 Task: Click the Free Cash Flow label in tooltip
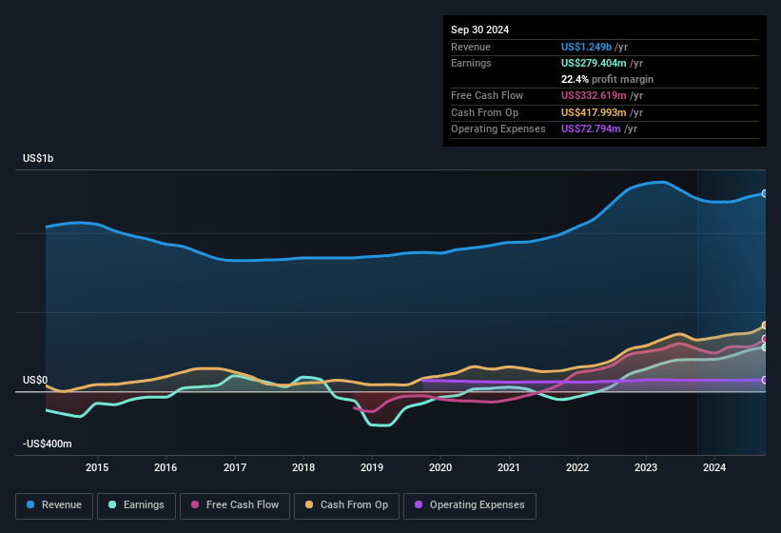coord(487,95)
